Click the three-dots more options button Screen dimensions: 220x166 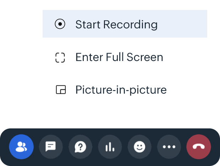(169, 146)
